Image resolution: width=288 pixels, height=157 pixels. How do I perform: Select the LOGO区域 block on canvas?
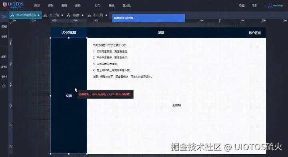click(69, 32)
